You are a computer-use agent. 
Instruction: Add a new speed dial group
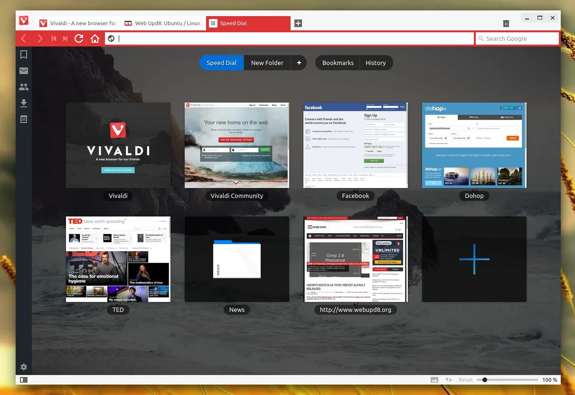299,63
